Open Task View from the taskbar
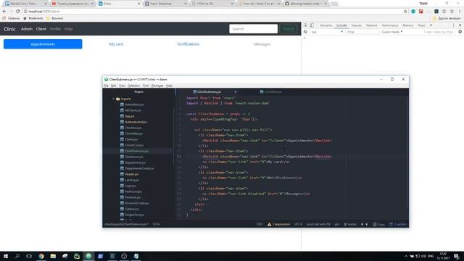Image resolution: width=464 pixels, height=261 pixels. (x=29, y=256)
